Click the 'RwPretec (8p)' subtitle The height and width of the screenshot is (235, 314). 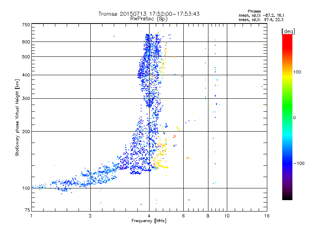[149, 19]
